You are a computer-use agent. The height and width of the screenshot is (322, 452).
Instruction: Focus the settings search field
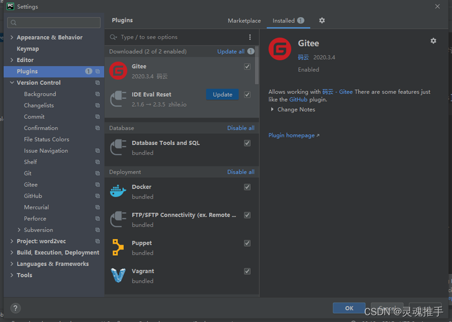tap(54, 22)
